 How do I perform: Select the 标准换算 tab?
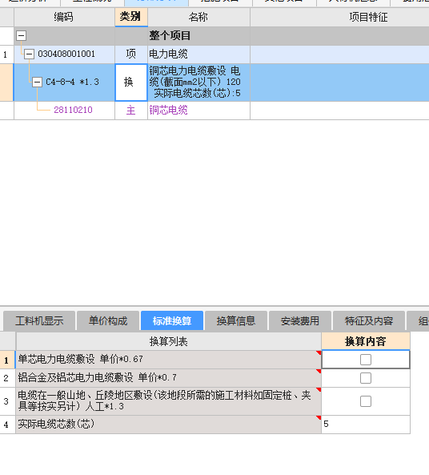172,321
